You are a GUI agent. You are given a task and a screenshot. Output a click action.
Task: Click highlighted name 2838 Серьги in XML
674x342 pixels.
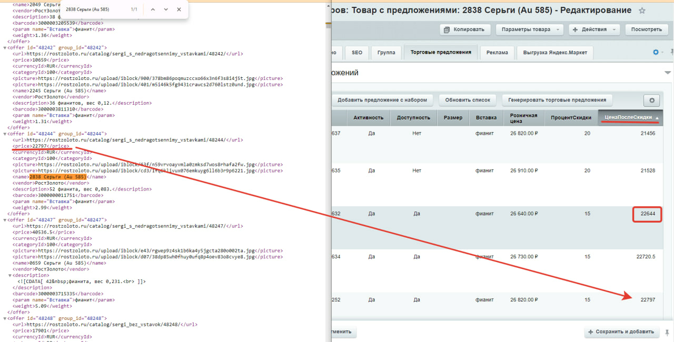pos(58,177)
